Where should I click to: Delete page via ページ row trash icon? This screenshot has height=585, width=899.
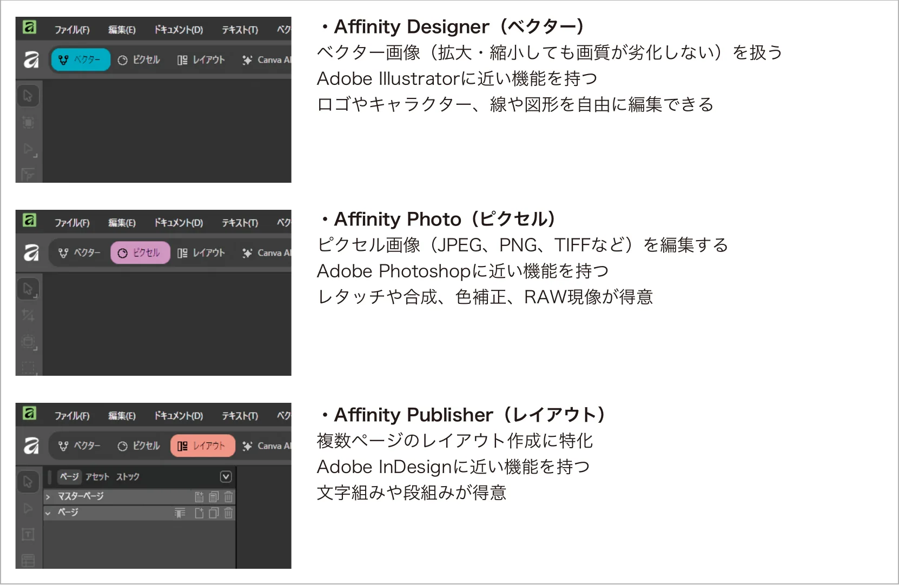228,513
